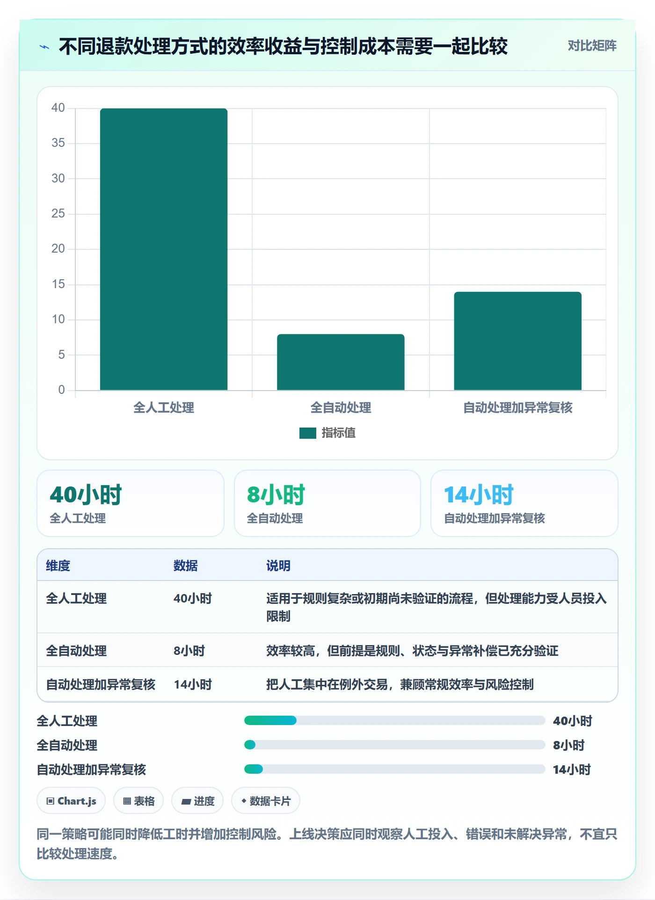Image resolution: width=655 pixels, height=900 pixels.
Task: Click the description starting 效率较高
Action: click(x=412, y=651)
